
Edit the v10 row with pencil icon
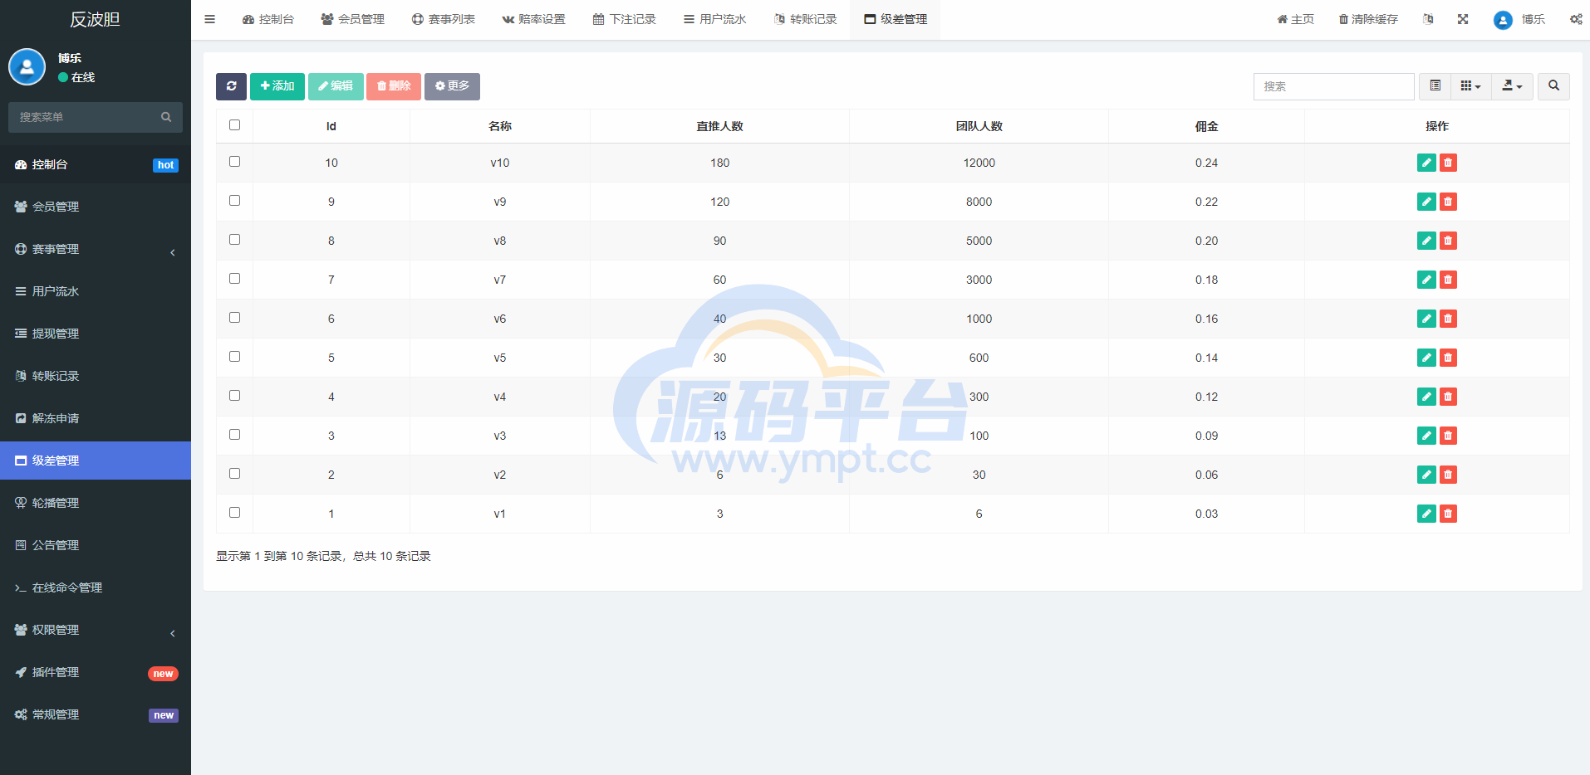click(x=1426, y=163)
